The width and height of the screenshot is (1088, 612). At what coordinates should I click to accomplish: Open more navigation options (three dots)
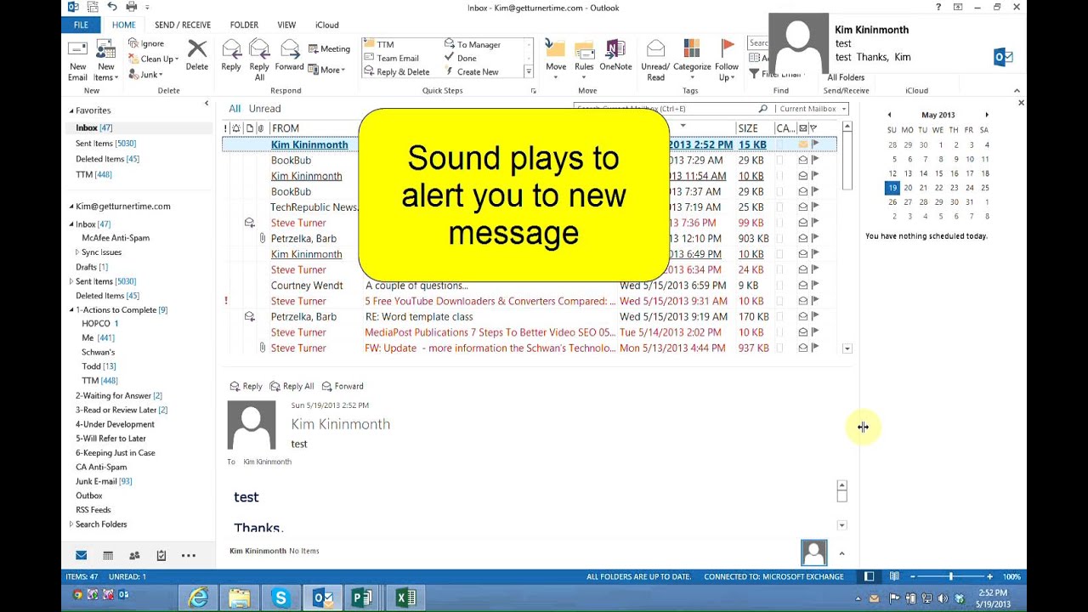tap(189, 555)
